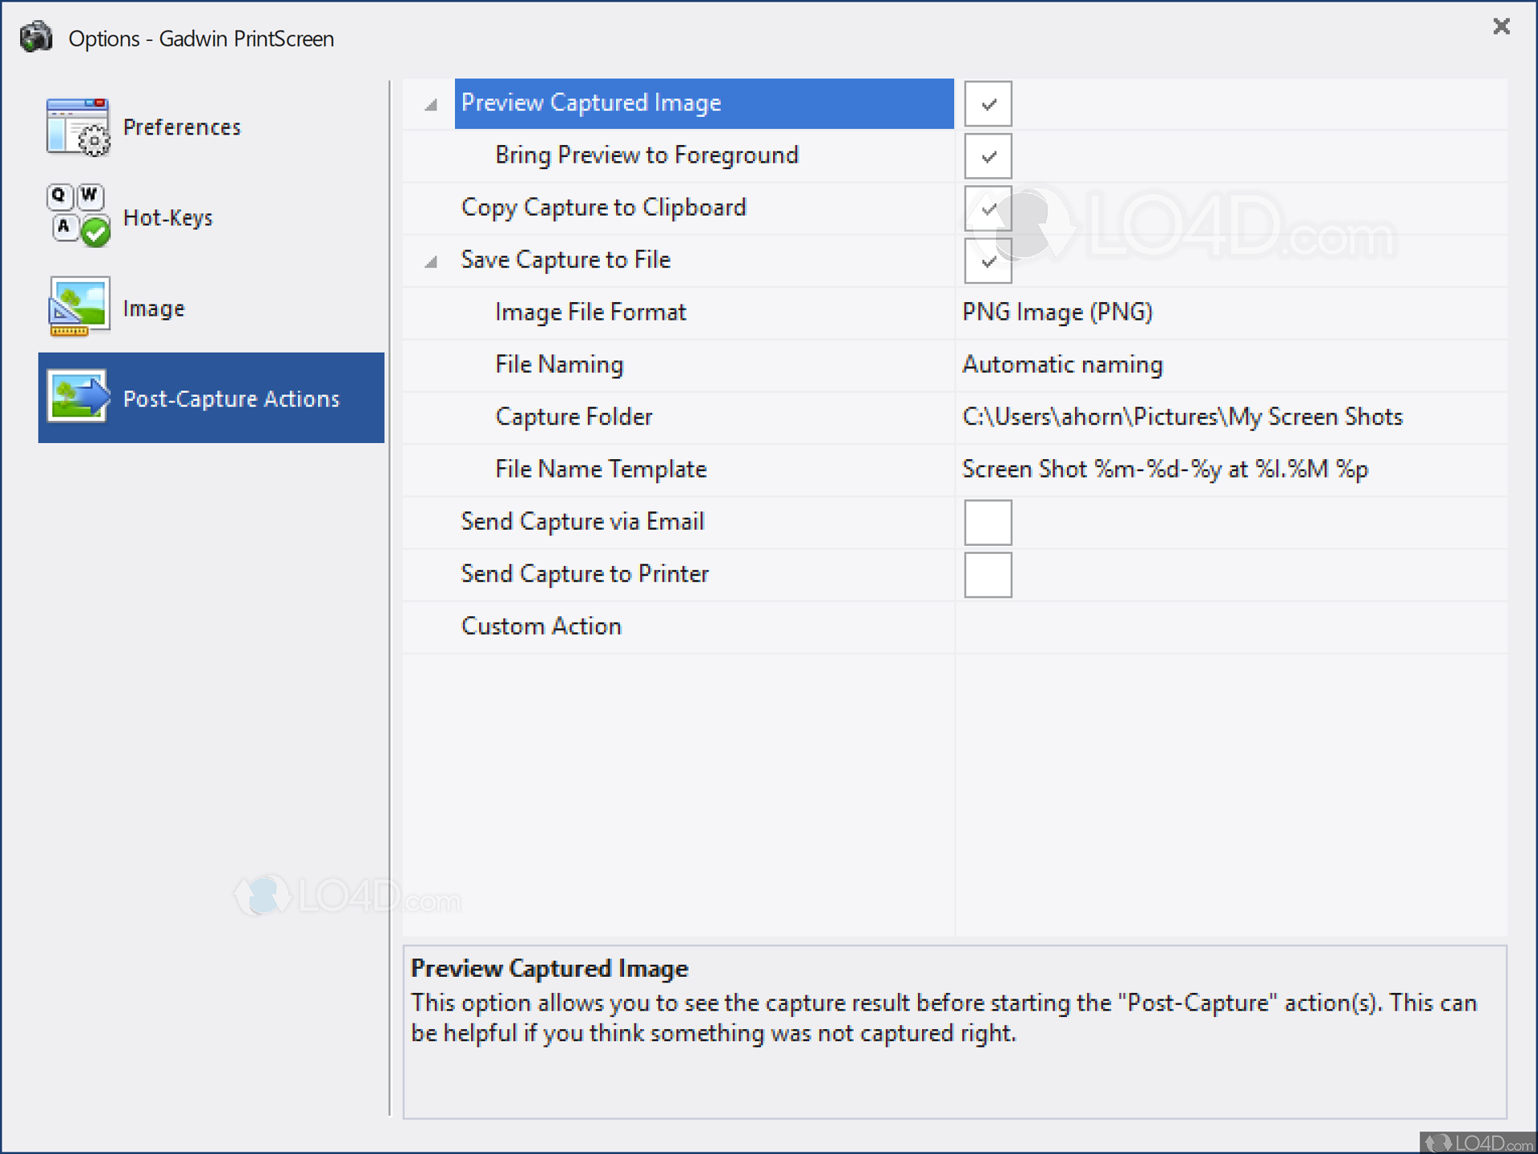The height and width of the screenshot is (1154, 1538).
Task: Enable Send Capture via Email checkbox
Action: pyautogui.click(x=988, y=523)
